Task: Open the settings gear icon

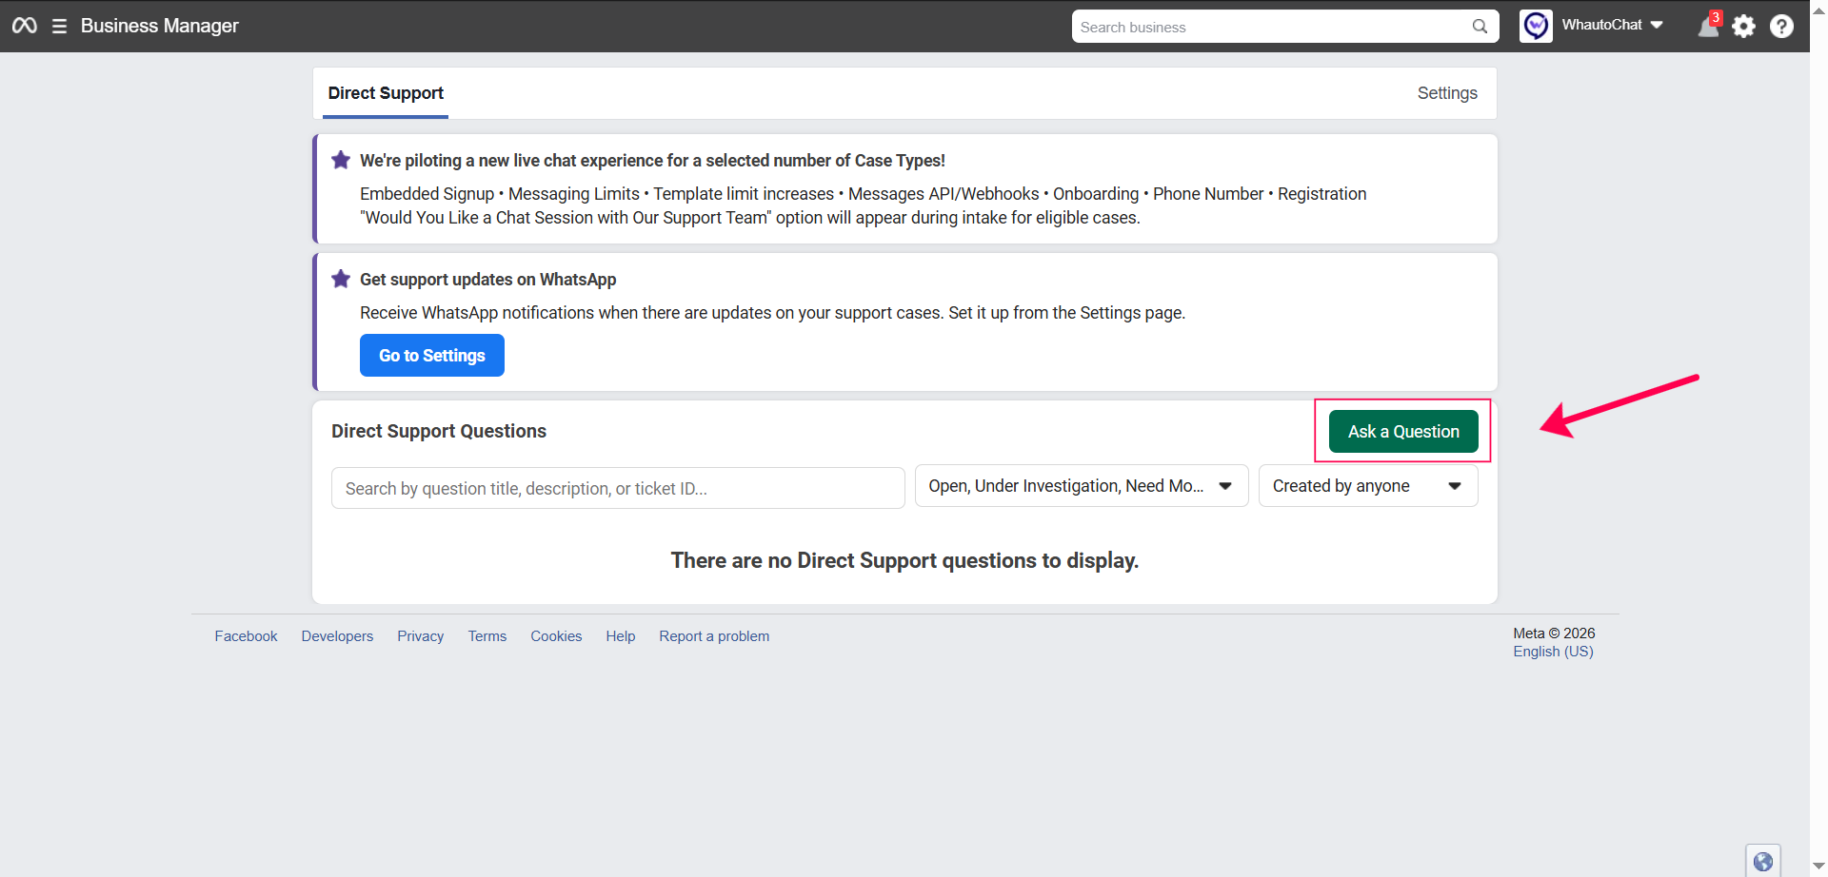Action: 1743,26
